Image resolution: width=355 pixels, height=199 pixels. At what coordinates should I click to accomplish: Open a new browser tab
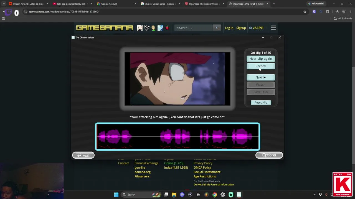(274, 4)
